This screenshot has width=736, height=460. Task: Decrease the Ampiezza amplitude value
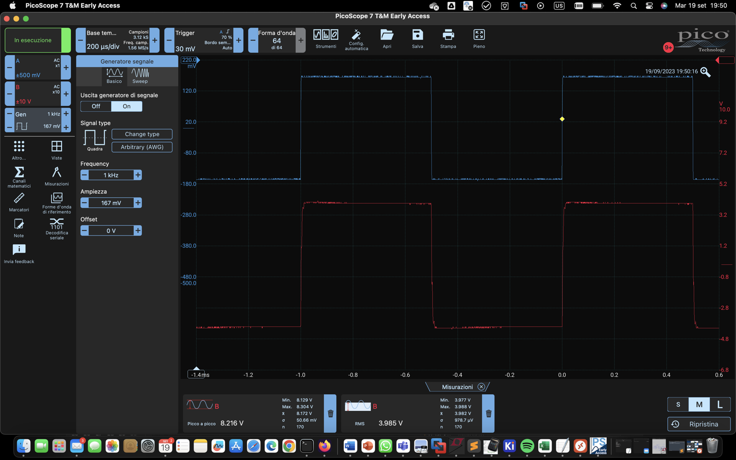[x=84, y=203]
